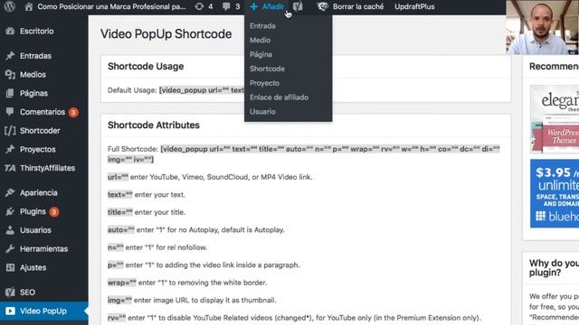
Task: Click the Comentarios count badge
Action: (x=73, y=112)
